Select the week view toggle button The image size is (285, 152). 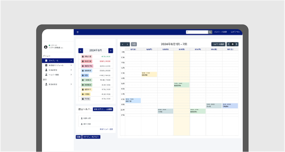point(233,44)
